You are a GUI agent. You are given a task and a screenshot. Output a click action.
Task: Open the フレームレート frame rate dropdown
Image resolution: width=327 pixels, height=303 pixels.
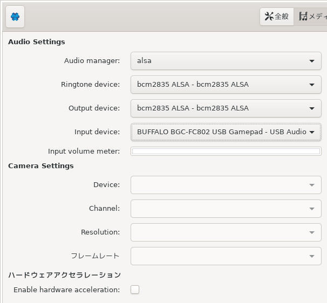pos(226,256)
